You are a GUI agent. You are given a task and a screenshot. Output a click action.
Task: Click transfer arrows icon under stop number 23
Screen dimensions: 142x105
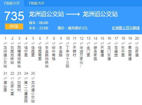[x=19, y=78]
